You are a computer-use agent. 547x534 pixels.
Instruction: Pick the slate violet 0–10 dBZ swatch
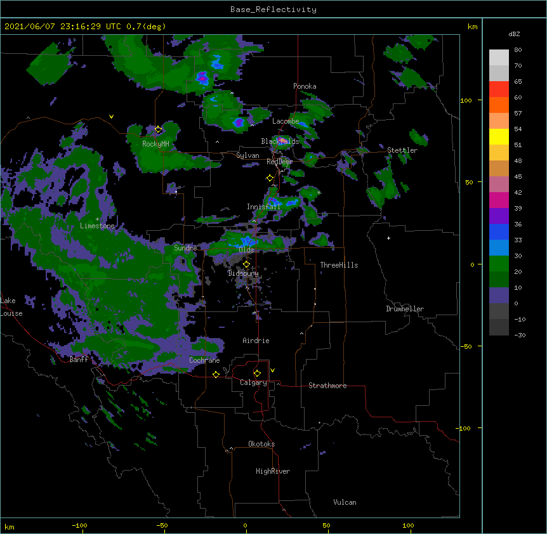(x=499, y=296)
